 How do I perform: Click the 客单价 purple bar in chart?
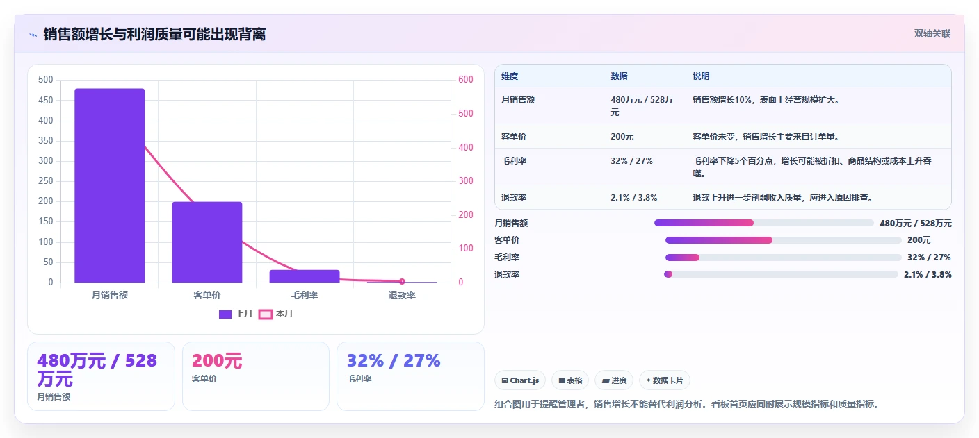click(x=207, y=242)
